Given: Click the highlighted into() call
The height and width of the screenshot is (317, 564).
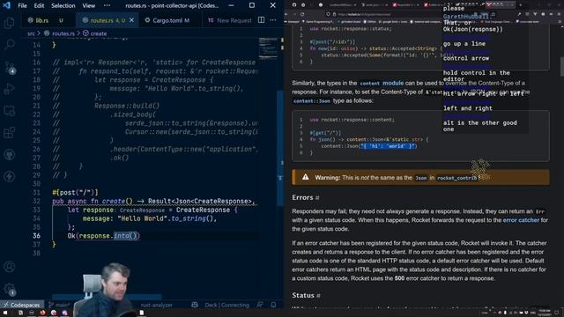Looking at the screenshot, I should click(x=126, y=236).
